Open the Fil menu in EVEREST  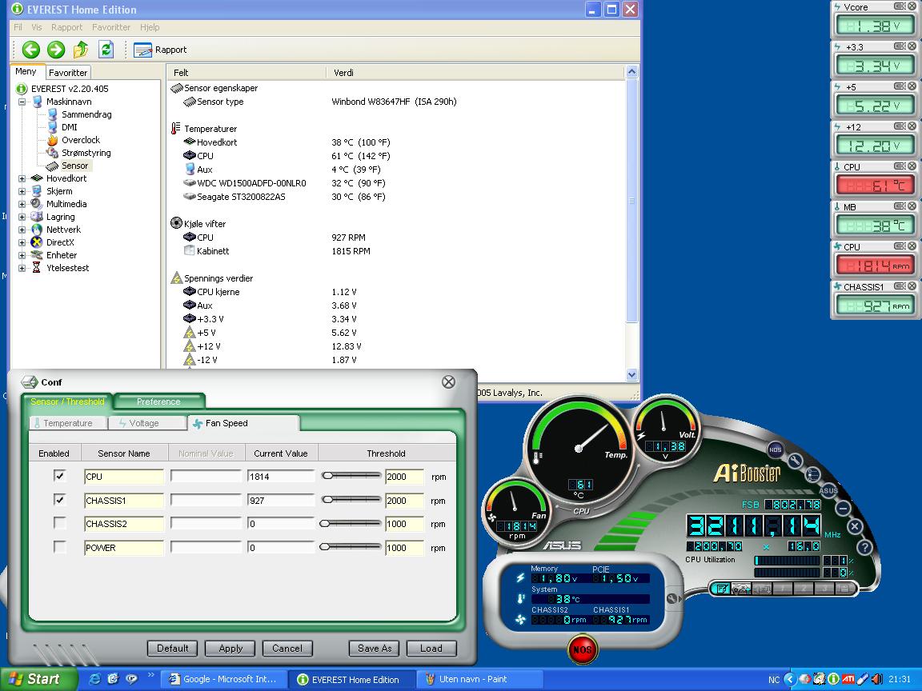pyautogui.click(x=18, y=27)
